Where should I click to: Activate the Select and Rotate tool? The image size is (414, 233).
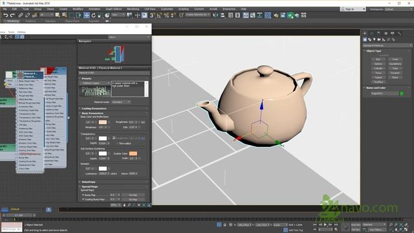pos(93,16)
